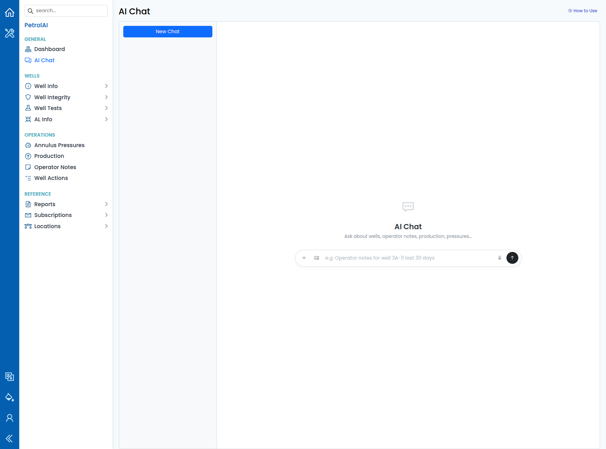606x449 pixels.
Task: Open the theme paint bucket icon
Action: point(9,397)
